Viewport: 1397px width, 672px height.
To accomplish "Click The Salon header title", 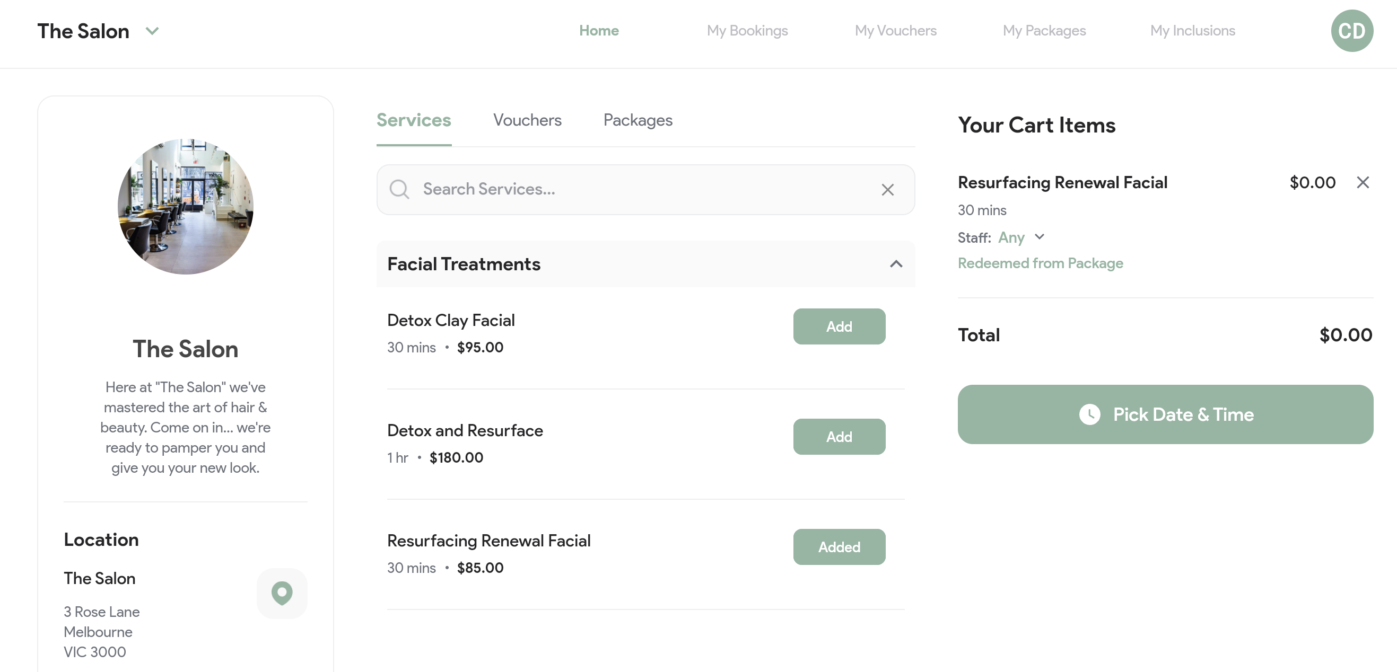I will 83,31.
